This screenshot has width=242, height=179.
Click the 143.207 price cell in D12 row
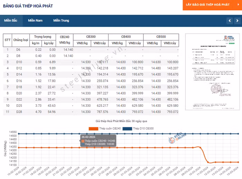pyautogui.click(x=173, y=68)
